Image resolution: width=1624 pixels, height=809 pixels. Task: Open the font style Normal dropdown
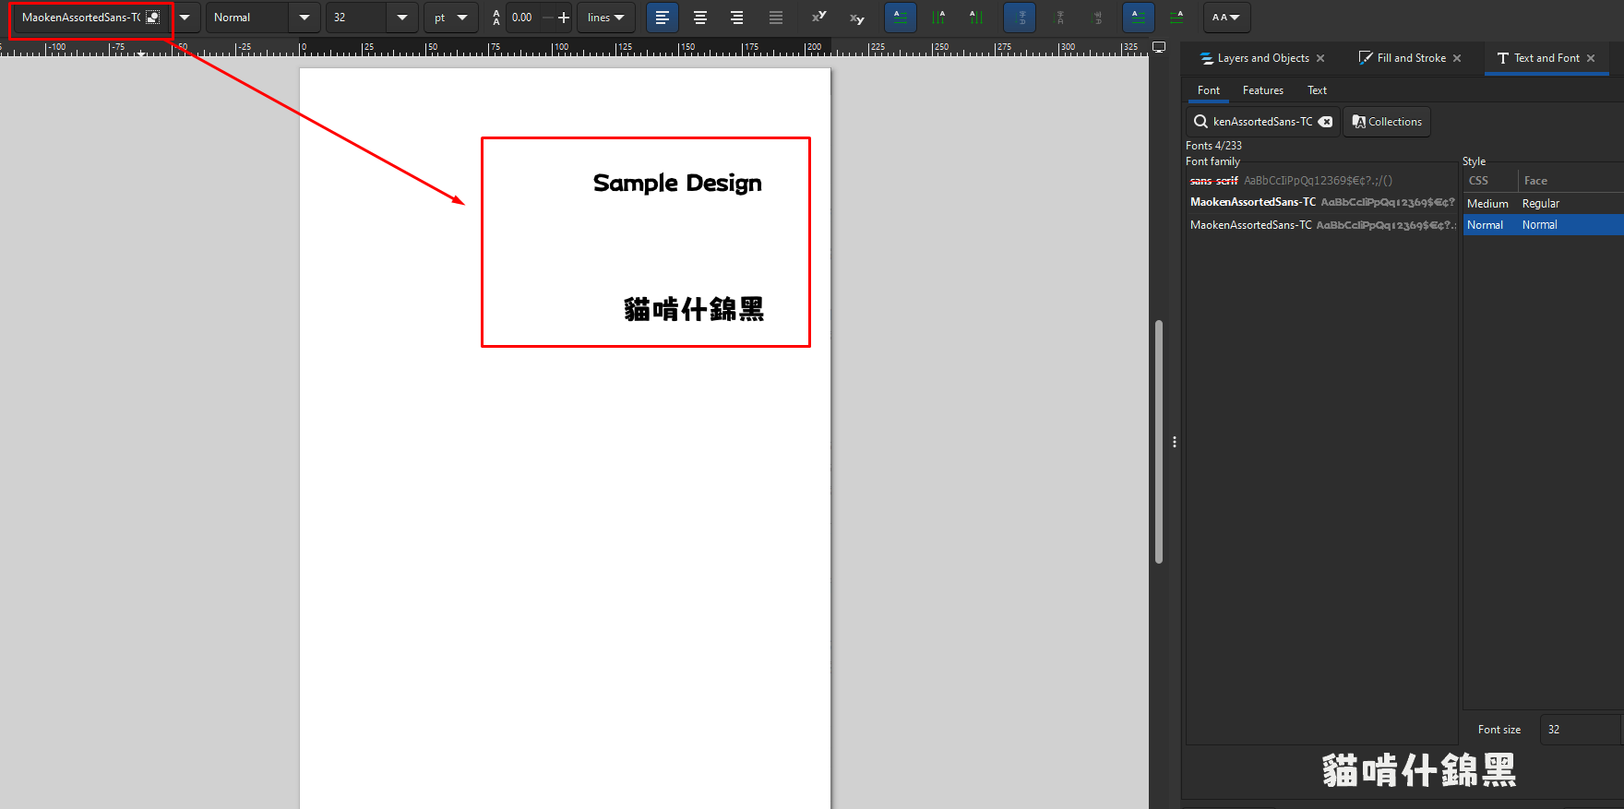[304, 18]
